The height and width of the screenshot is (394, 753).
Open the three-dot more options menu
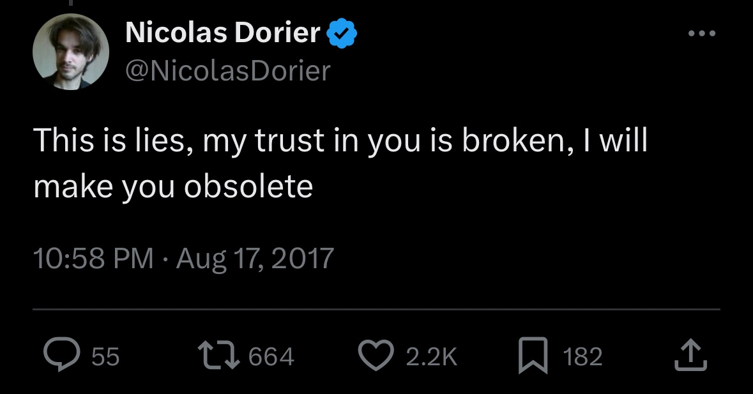coord(701,33)
